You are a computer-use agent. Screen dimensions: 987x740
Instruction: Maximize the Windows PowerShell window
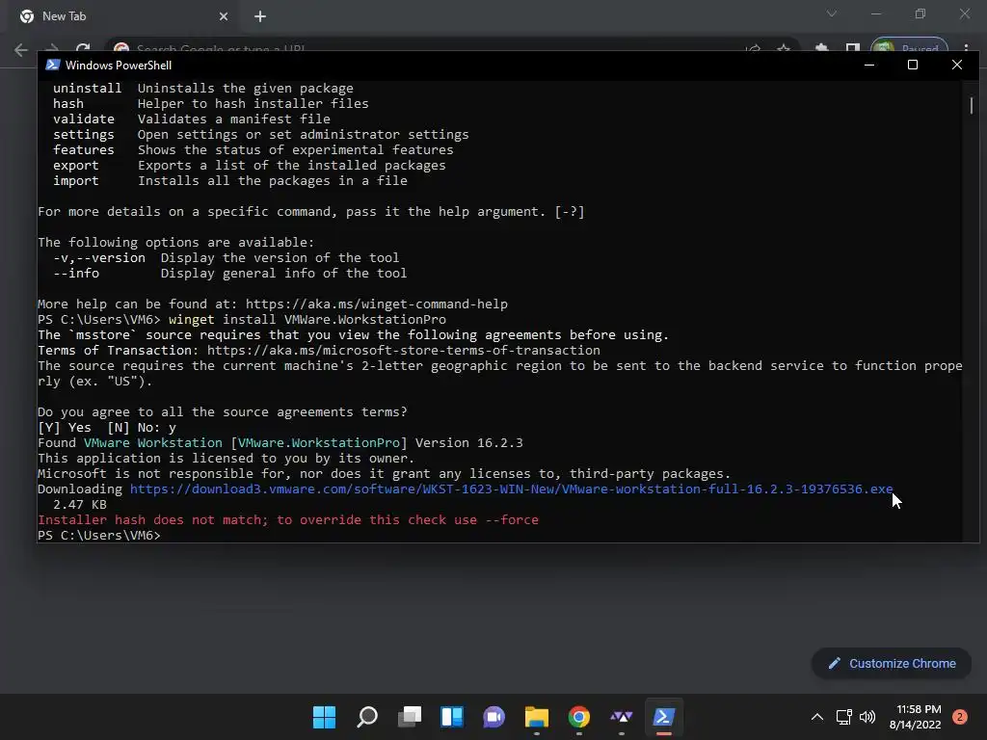913,65
